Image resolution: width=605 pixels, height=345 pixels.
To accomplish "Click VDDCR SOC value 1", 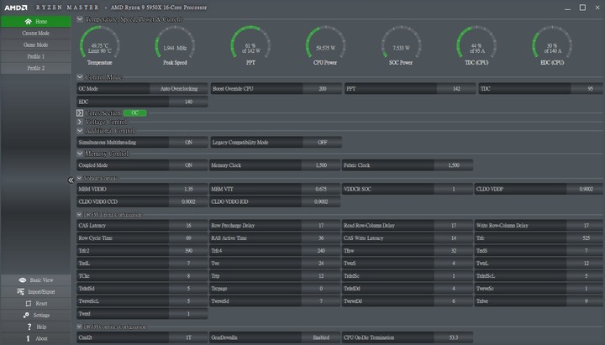I will pos(454,189).
